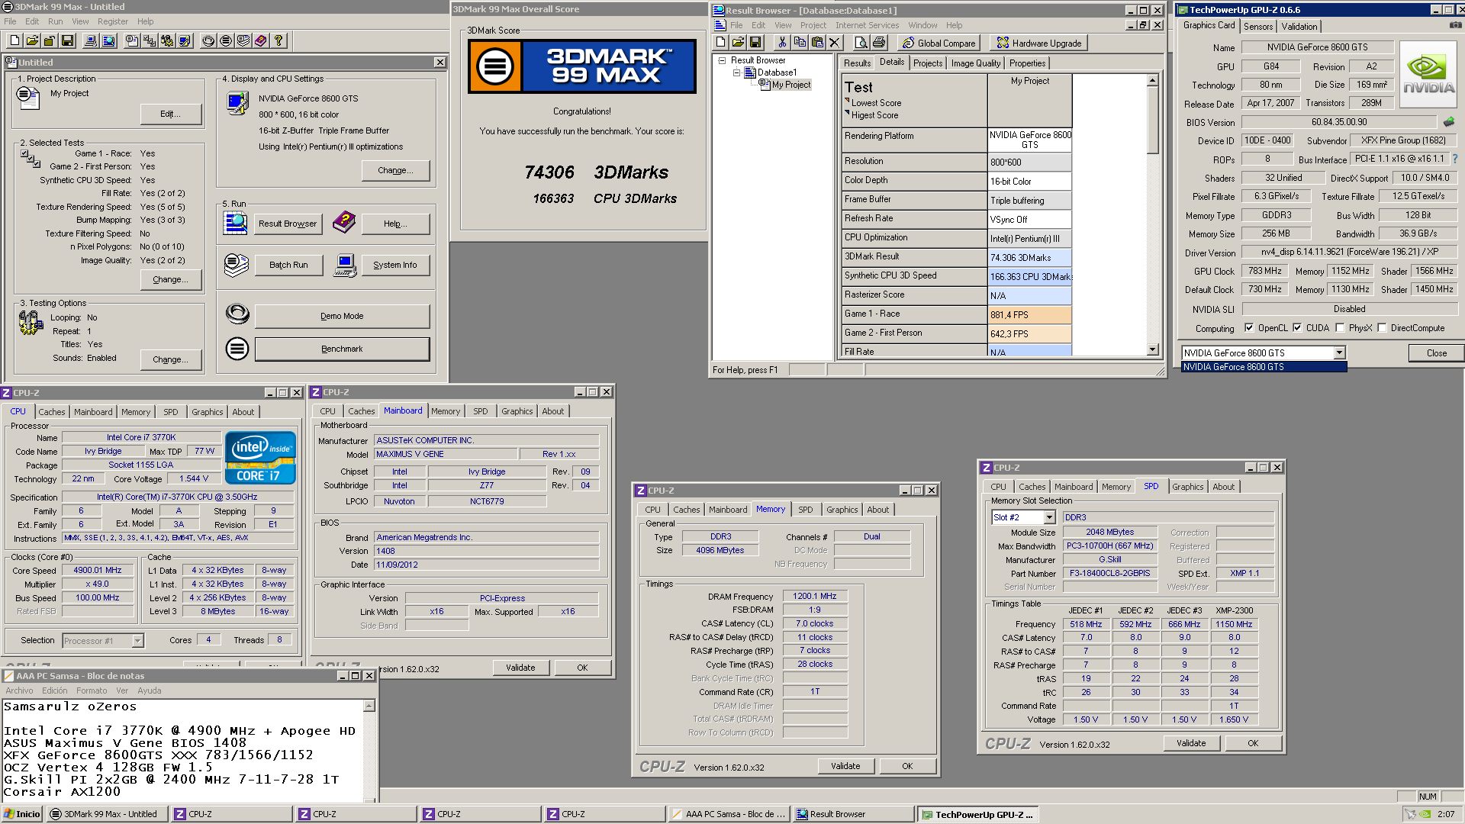Screen dimensions: 1465x824
Task: Toggle OpenCL checkbox in GPU-Z
Action: tap(1249, 328)
